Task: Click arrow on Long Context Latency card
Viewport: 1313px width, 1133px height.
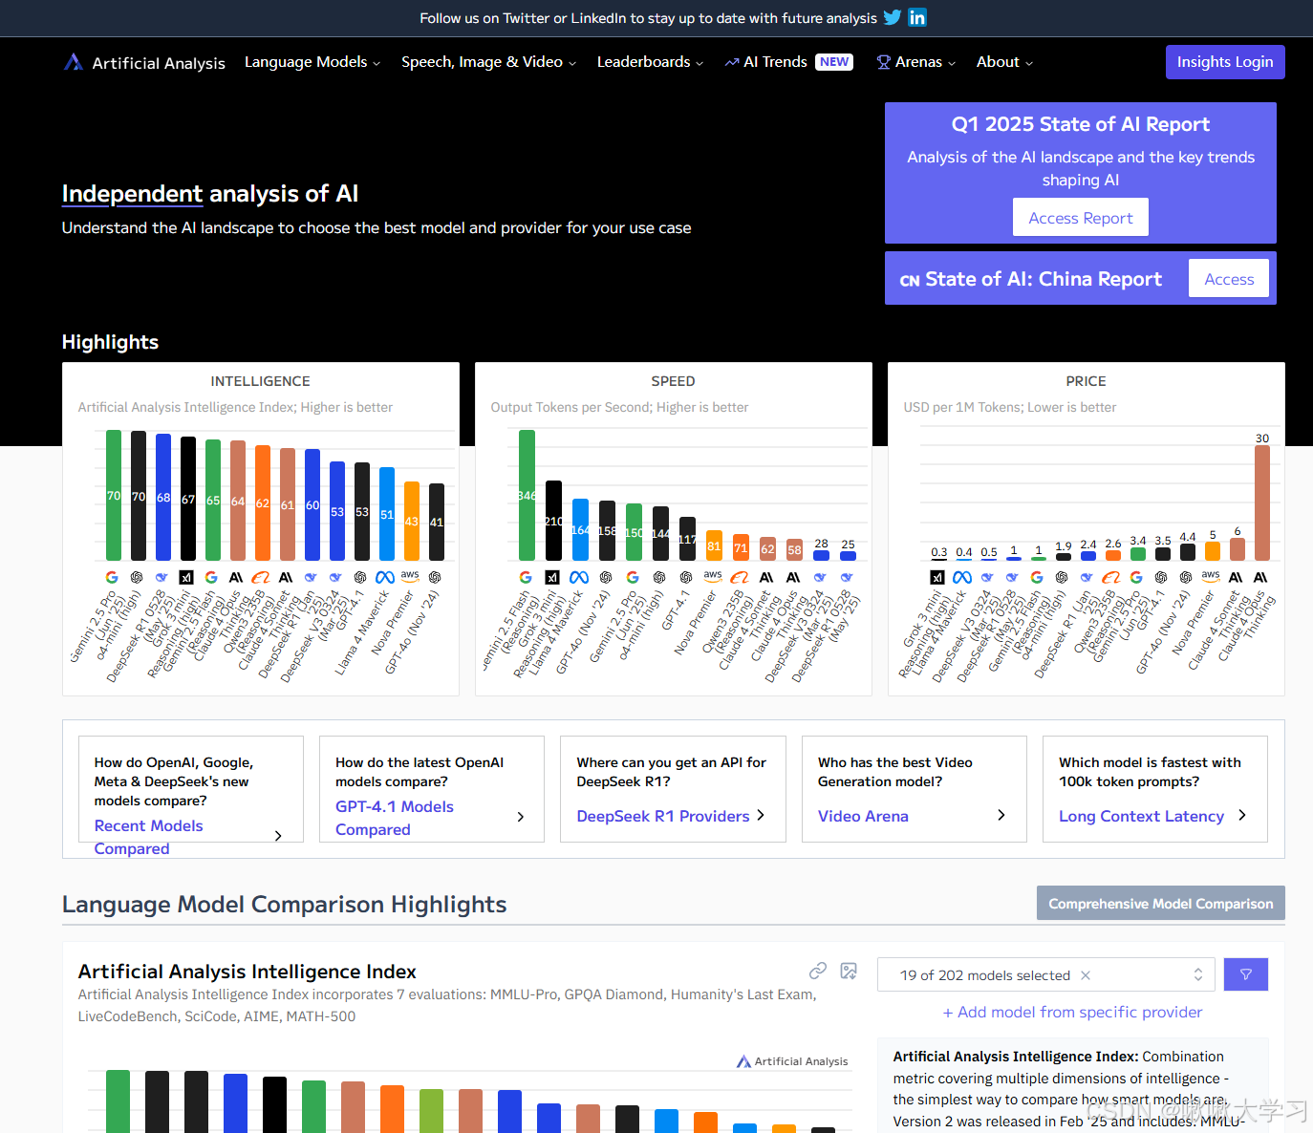Action: (1242, 815)
